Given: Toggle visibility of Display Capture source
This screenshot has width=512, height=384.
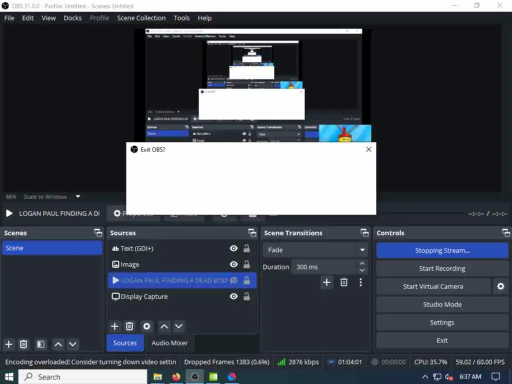Looking at the screenshot, I should (233, 296).
